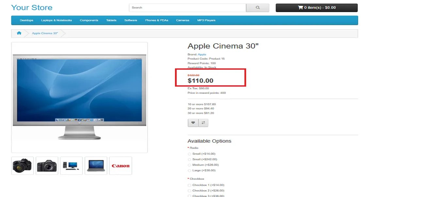Click the Apple brand link
Screen dimensions: 444x197
click(x=202, y=54)
